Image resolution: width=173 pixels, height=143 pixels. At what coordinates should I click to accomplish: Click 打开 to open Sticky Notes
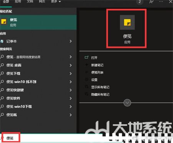94,58
